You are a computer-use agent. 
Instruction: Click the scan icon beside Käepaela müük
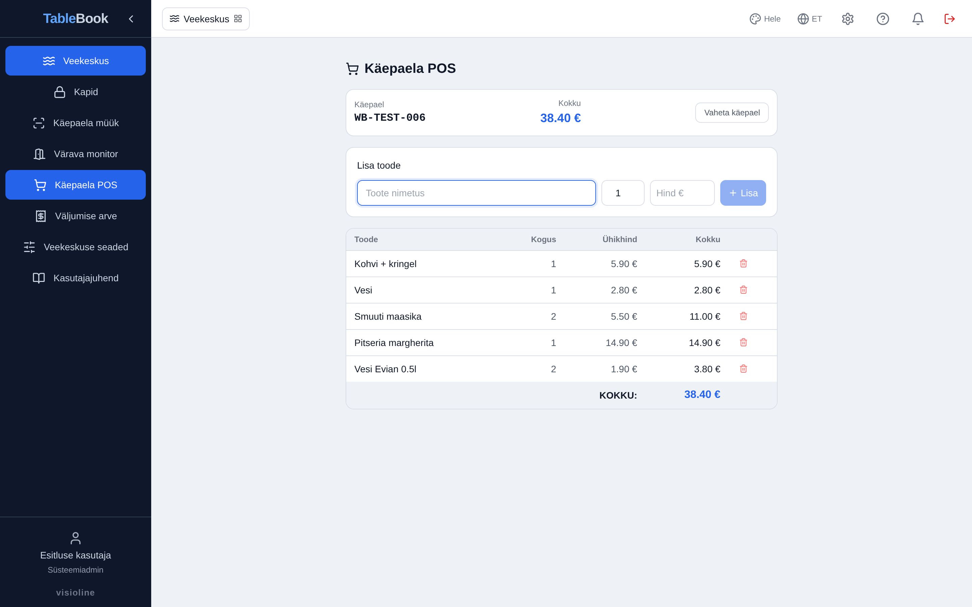point(39,123)
